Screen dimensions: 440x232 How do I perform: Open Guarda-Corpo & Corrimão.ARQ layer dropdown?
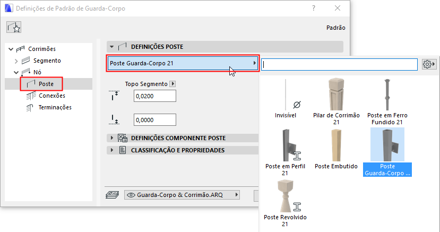click(182, 195)
